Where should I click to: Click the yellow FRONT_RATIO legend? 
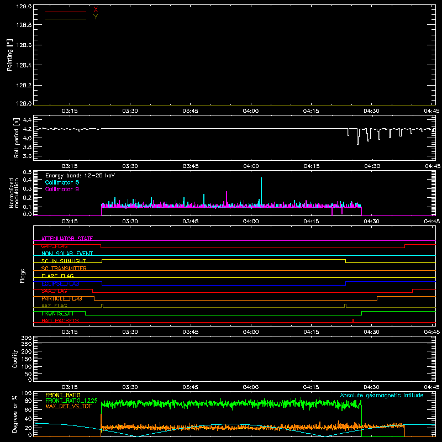63,395
